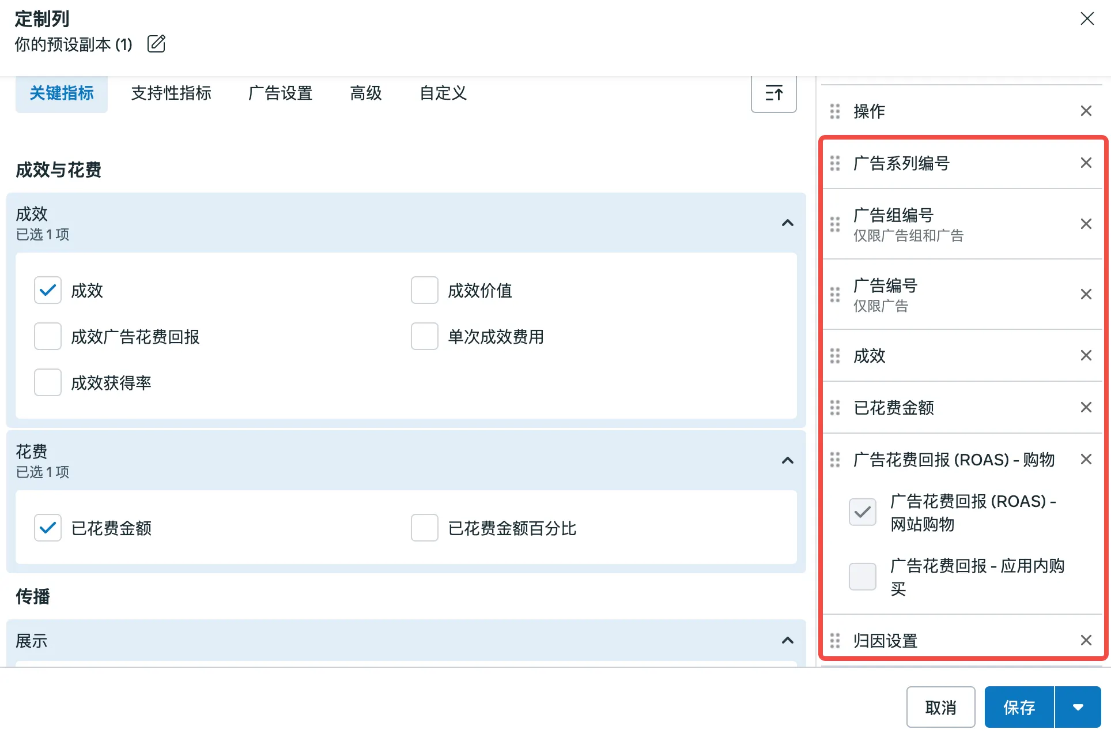Image resolution: width=1111 pixels, height=737 pixels.
Task: Uncheck the 成效 checkbox
Action: coord(48,290)
